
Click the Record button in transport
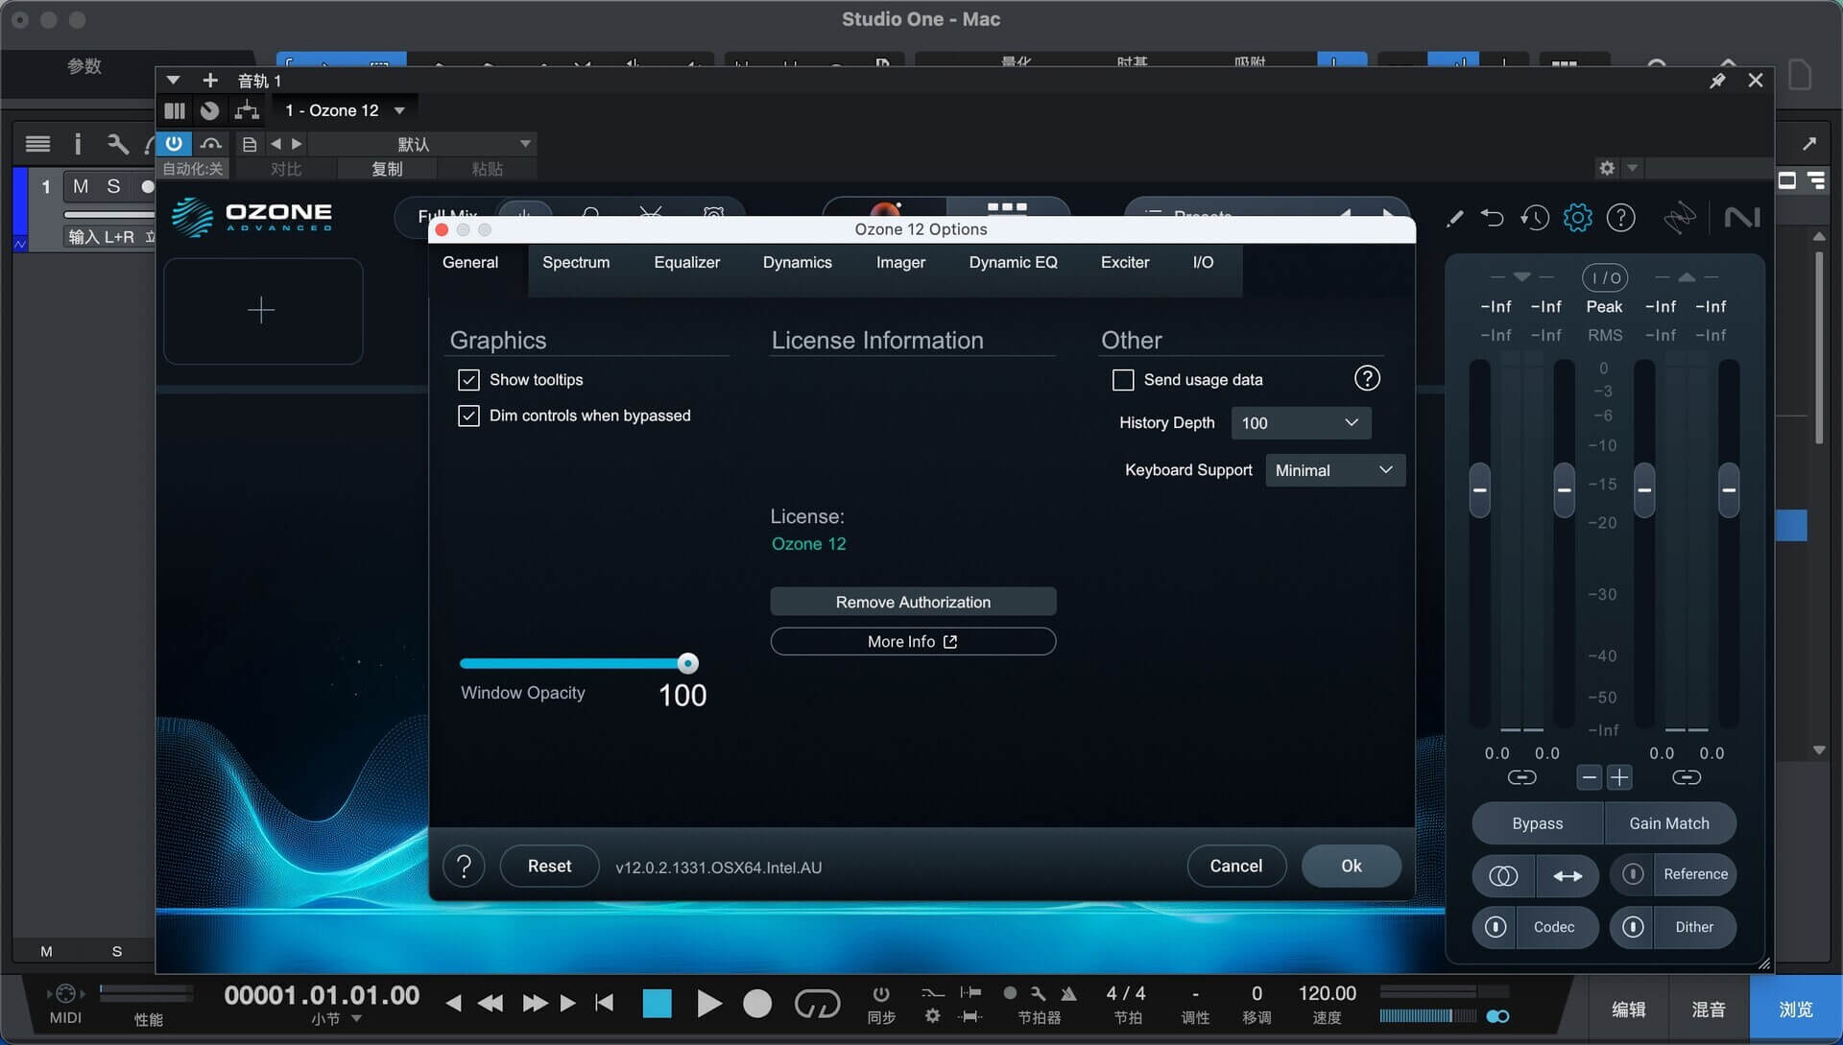pos(757,1004)
